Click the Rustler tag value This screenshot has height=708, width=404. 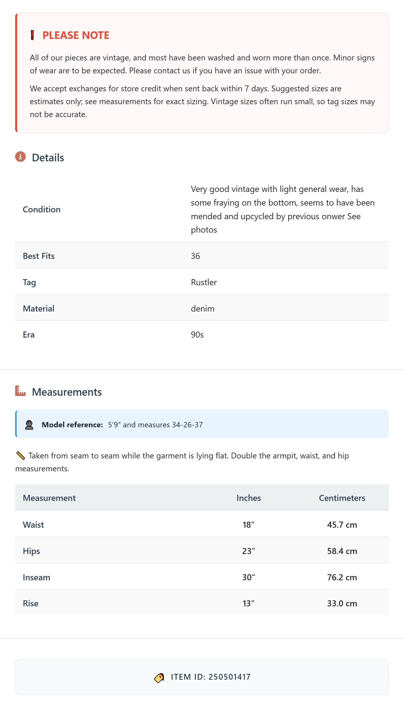(204, 282)
